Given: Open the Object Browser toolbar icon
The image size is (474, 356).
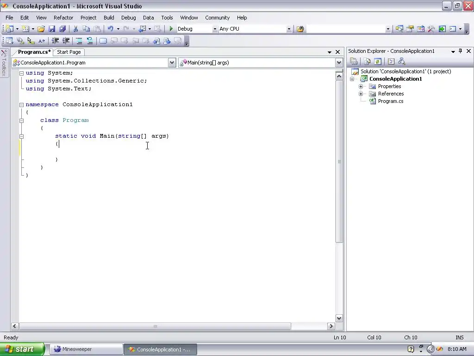Looking at the screenshot, I should pos(420,29).
